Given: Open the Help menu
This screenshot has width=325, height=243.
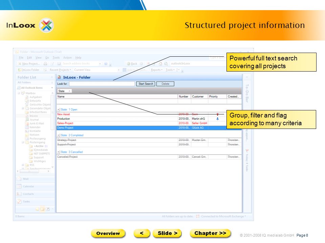Looking at the screenshot, I should click(78, 58).
